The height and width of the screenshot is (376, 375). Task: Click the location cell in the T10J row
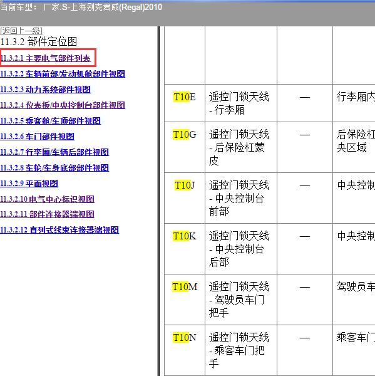354,198
